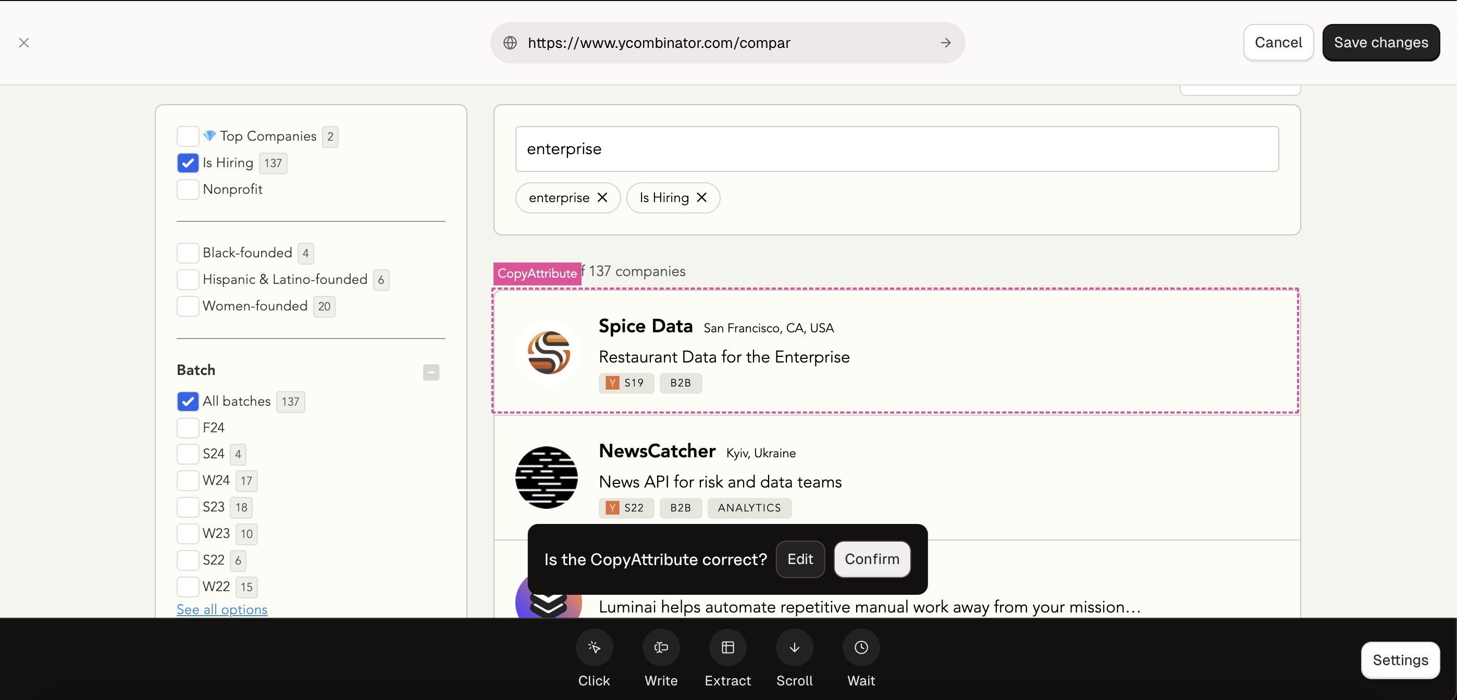
Task: Select the Extract action tool
Action: (x=727, y=647)
